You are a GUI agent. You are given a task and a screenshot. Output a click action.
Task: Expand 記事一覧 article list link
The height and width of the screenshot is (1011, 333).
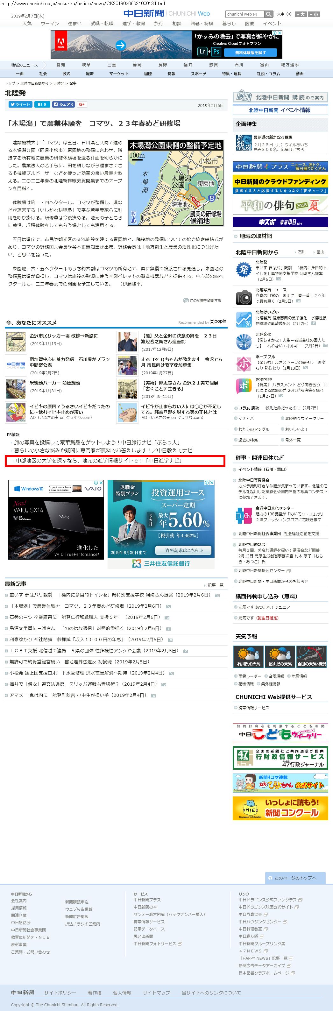tap(215, 585)
